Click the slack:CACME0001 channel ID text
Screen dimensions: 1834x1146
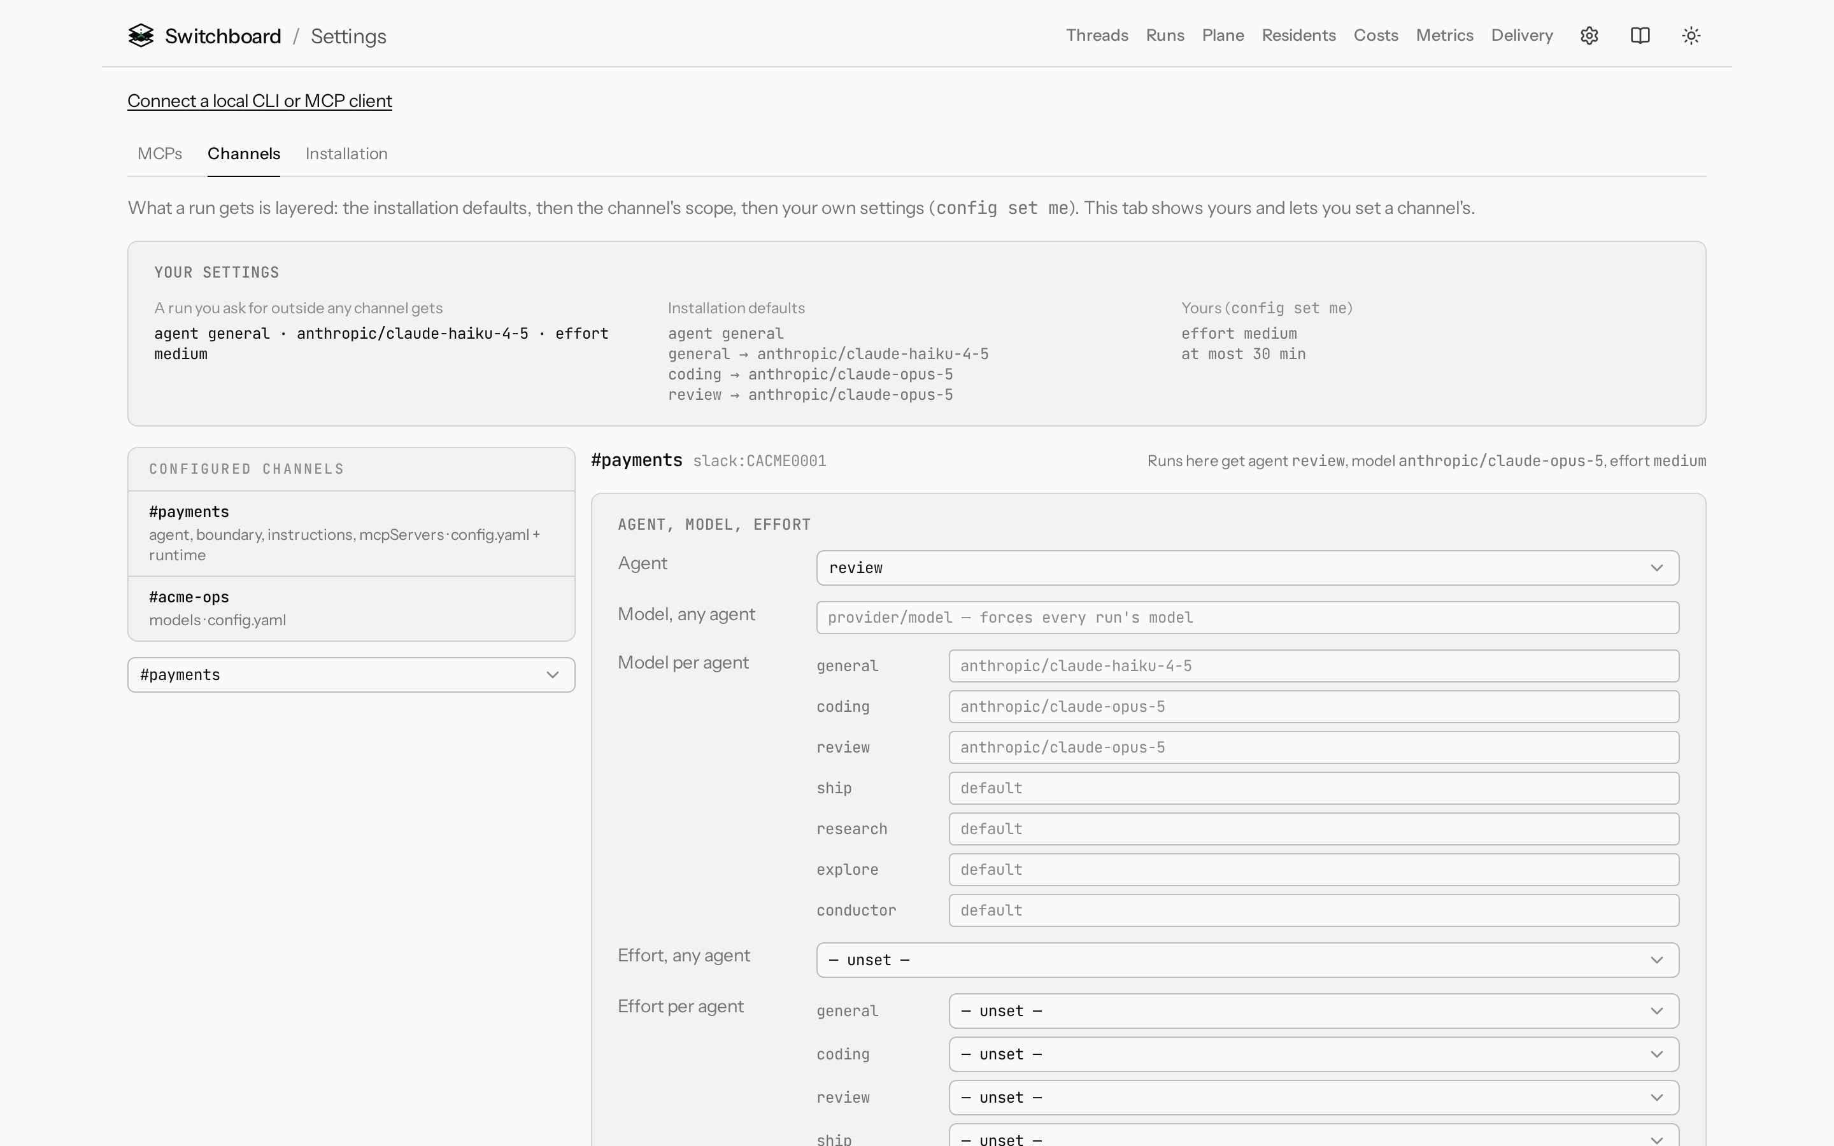tap(759, 461)
